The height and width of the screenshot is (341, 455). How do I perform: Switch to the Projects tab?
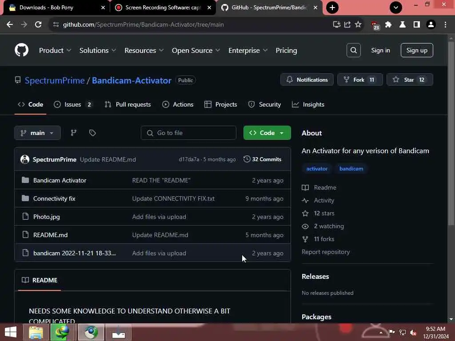220,104
